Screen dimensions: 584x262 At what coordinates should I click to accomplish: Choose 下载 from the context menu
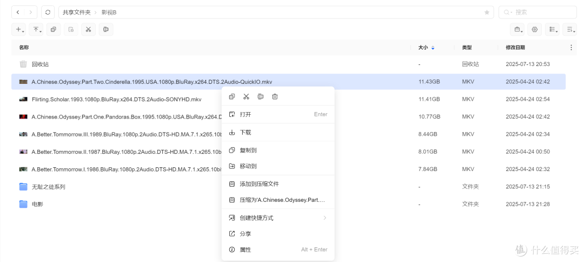pyautogui.click(x=278, y=132)
